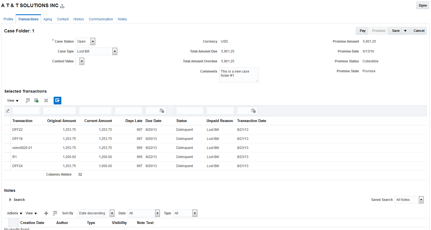Viewport: 431px width, 230px height.
Task: Open the Notes View menu
Action: 31,213
